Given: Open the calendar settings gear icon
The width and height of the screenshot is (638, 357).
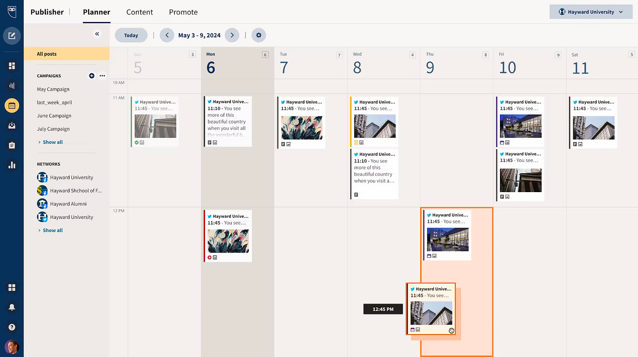Looking at the screenshot, I should (259, 35).
